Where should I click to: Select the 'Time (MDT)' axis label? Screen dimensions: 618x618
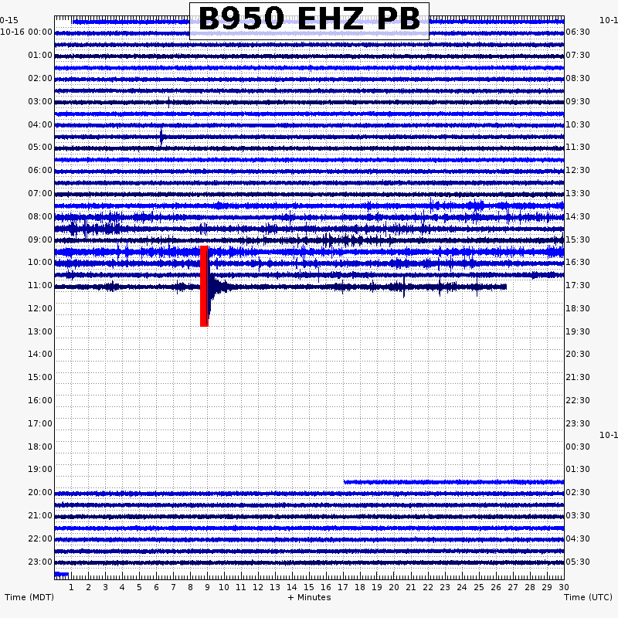[29, 597]
